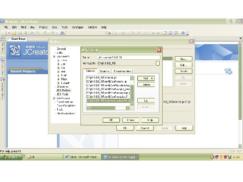Switch to the Sources tab

(x=104, y=71)
